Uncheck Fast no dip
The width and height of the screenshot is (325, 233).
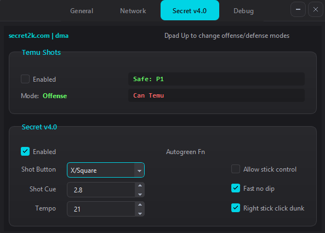tap(236, 188)
